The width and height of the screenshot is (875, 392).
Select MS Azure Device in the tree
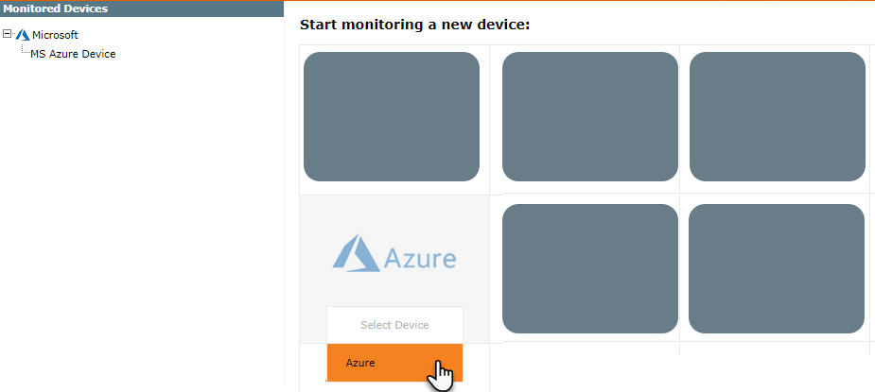[73, 54]
